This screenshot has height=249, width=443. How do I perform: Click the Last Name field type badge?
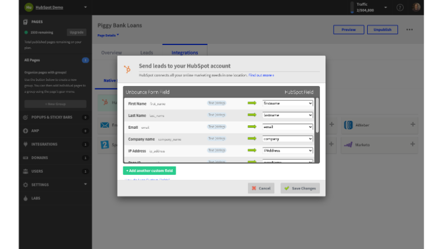217,115
